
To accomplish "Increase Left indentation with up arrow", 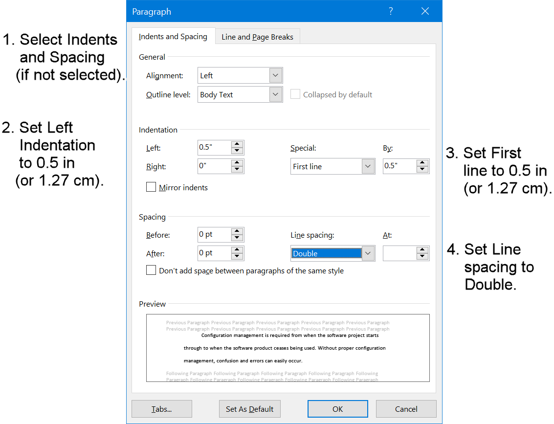I will pyautogui.click(x=237, y=144).
